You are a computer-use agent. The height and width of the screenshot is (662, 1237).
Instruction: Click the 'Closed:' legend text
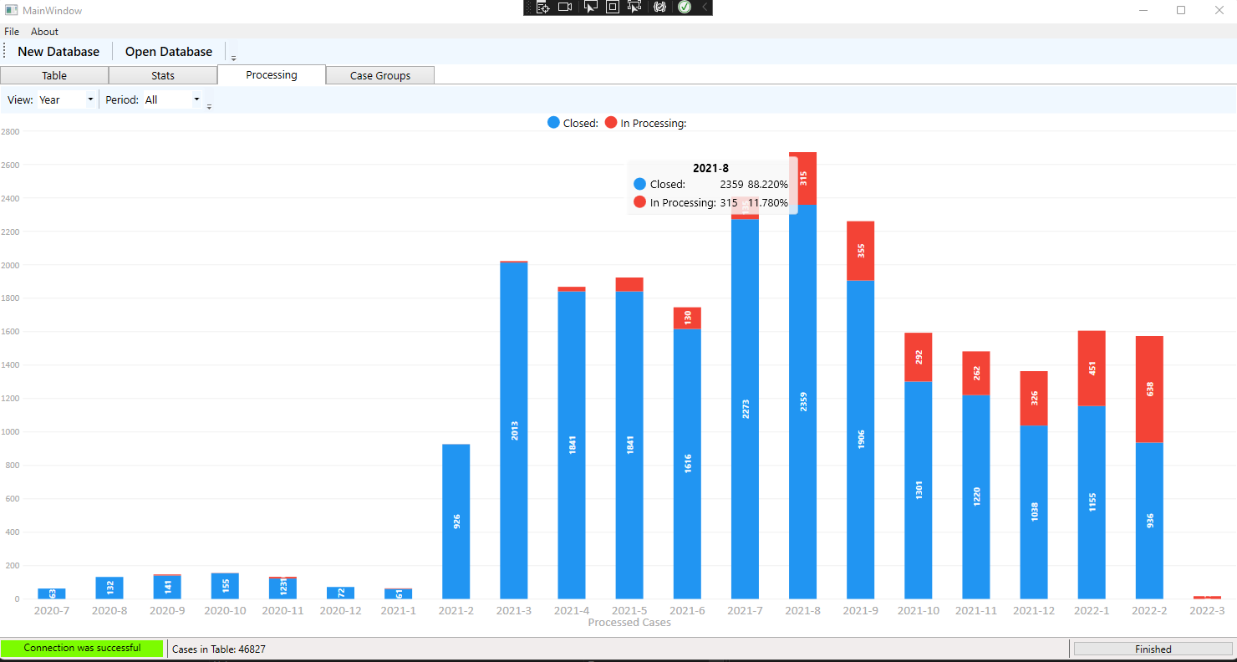pyautogui.click(x=581, y=123)
